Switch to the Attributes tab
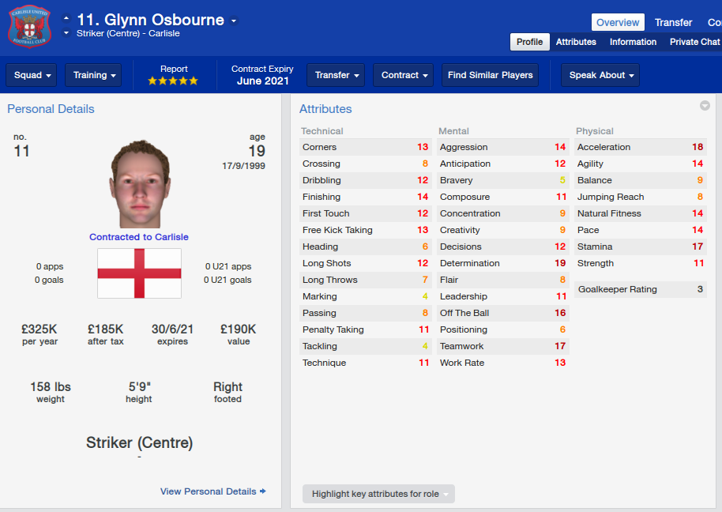 (576, 42)
